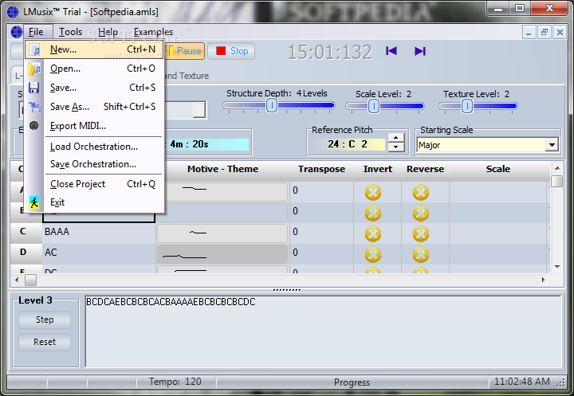Choose Export MIDI... option
The width and height of the screenshot is (574, 396).
click(94, 126)
